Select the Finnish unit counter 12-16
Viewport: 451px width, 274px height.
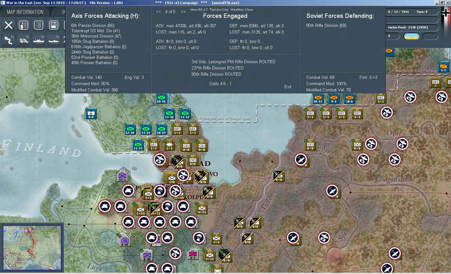pos(130,129)
